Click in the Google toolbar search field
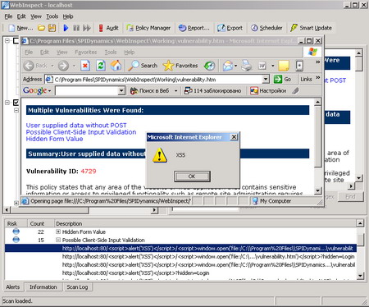 point(87,90)
